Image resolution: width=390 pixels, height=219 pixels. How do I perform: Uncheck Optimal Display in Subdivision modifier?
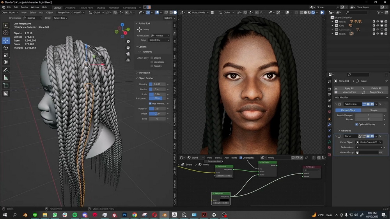pyautogui.click(x=357, y=124)
